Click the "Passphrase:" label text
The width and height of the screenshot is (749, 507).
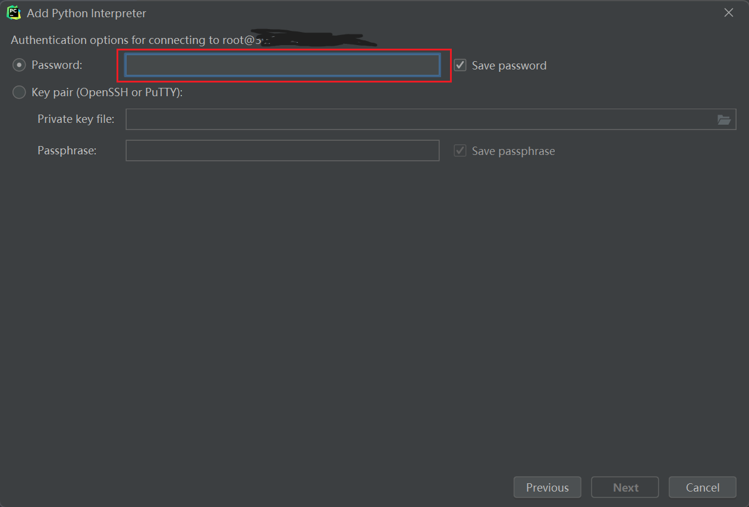tap(67, 151)
